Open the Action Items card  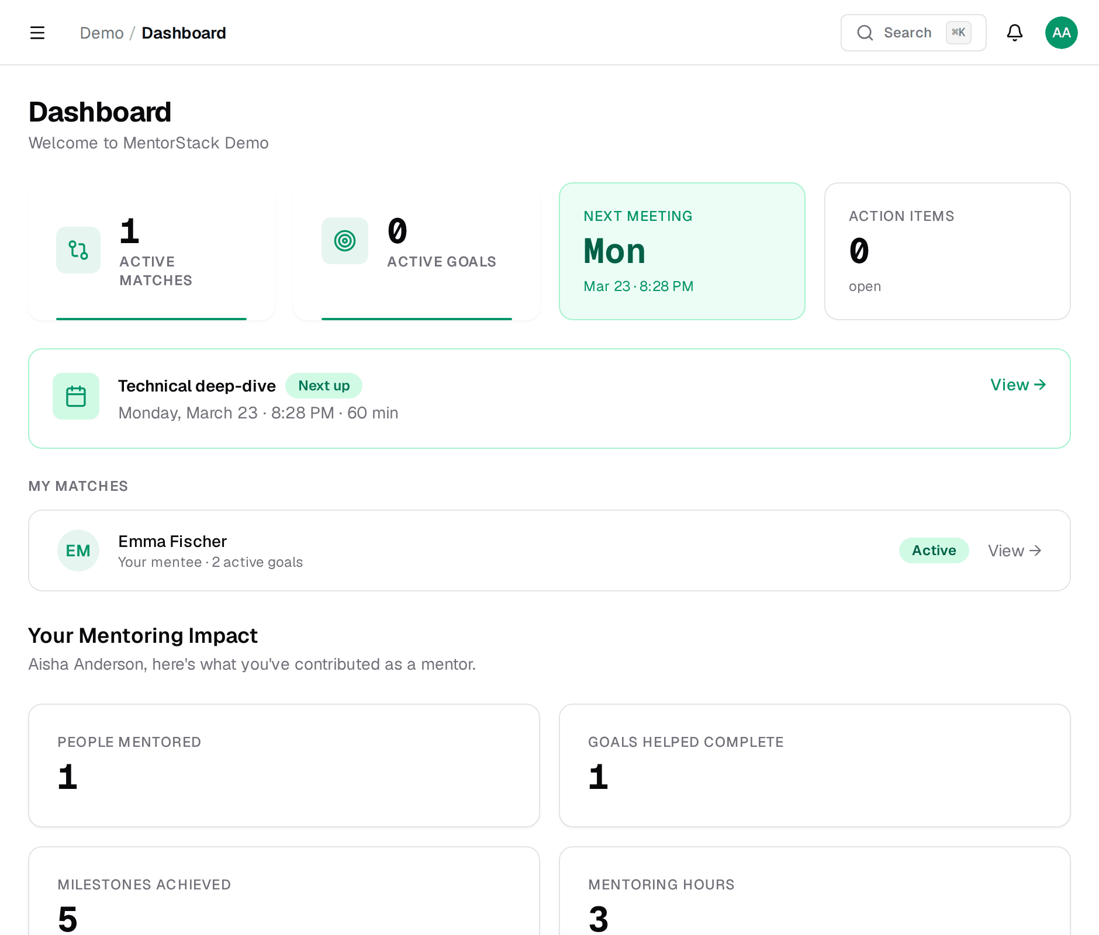pyautogui.click(x=948, y=251)
